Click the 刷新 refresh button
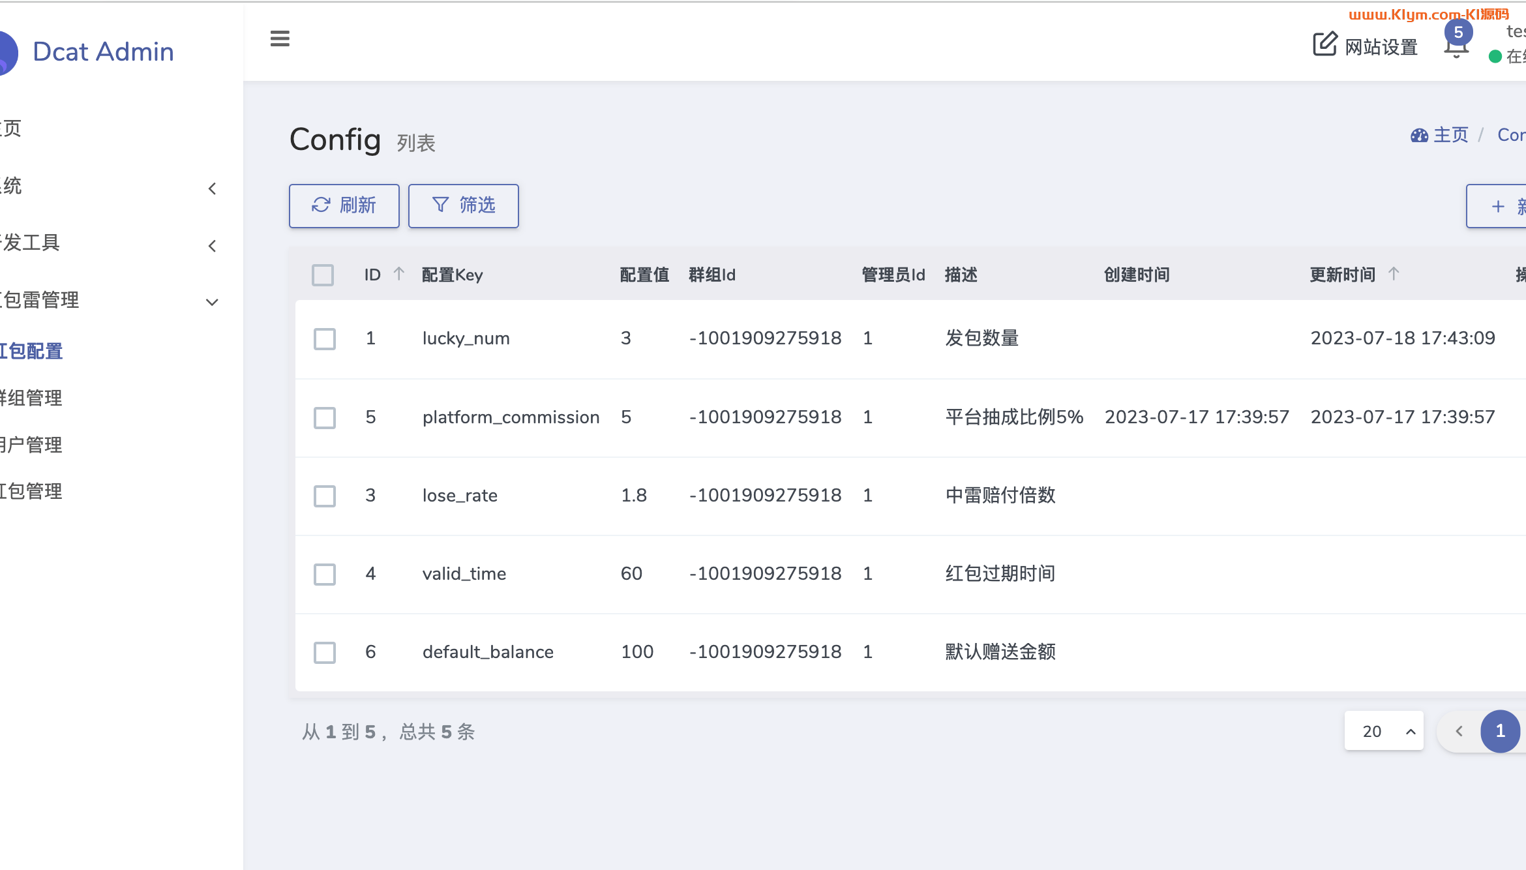The height and width of the screenshot is (870, 1526). pyautogui.click(x=344, y=206)
